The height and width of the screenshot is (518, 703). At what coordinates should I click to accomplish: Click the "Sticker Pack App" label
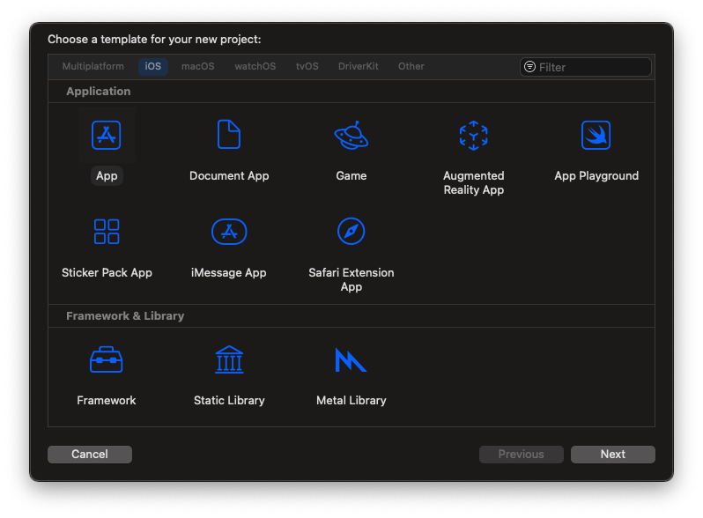(x=107, y=273)
